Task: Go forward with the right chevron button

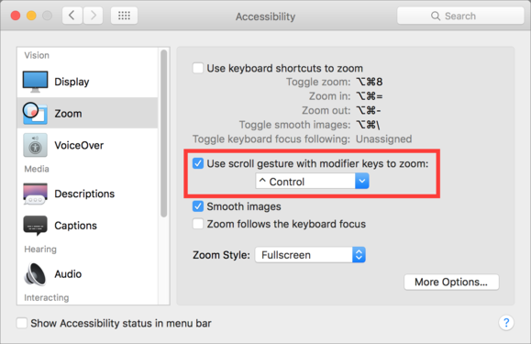Action: (x=93, y=16)
